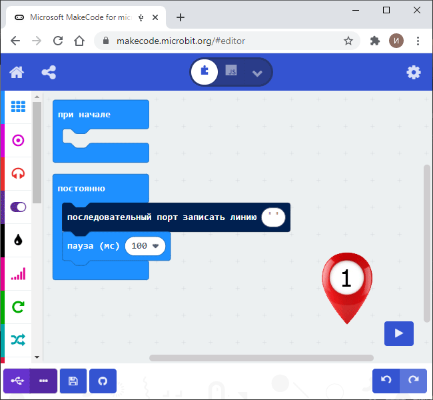Click the USB download button
This screenshot has width=433, height=400.
(x=17, y=381)
